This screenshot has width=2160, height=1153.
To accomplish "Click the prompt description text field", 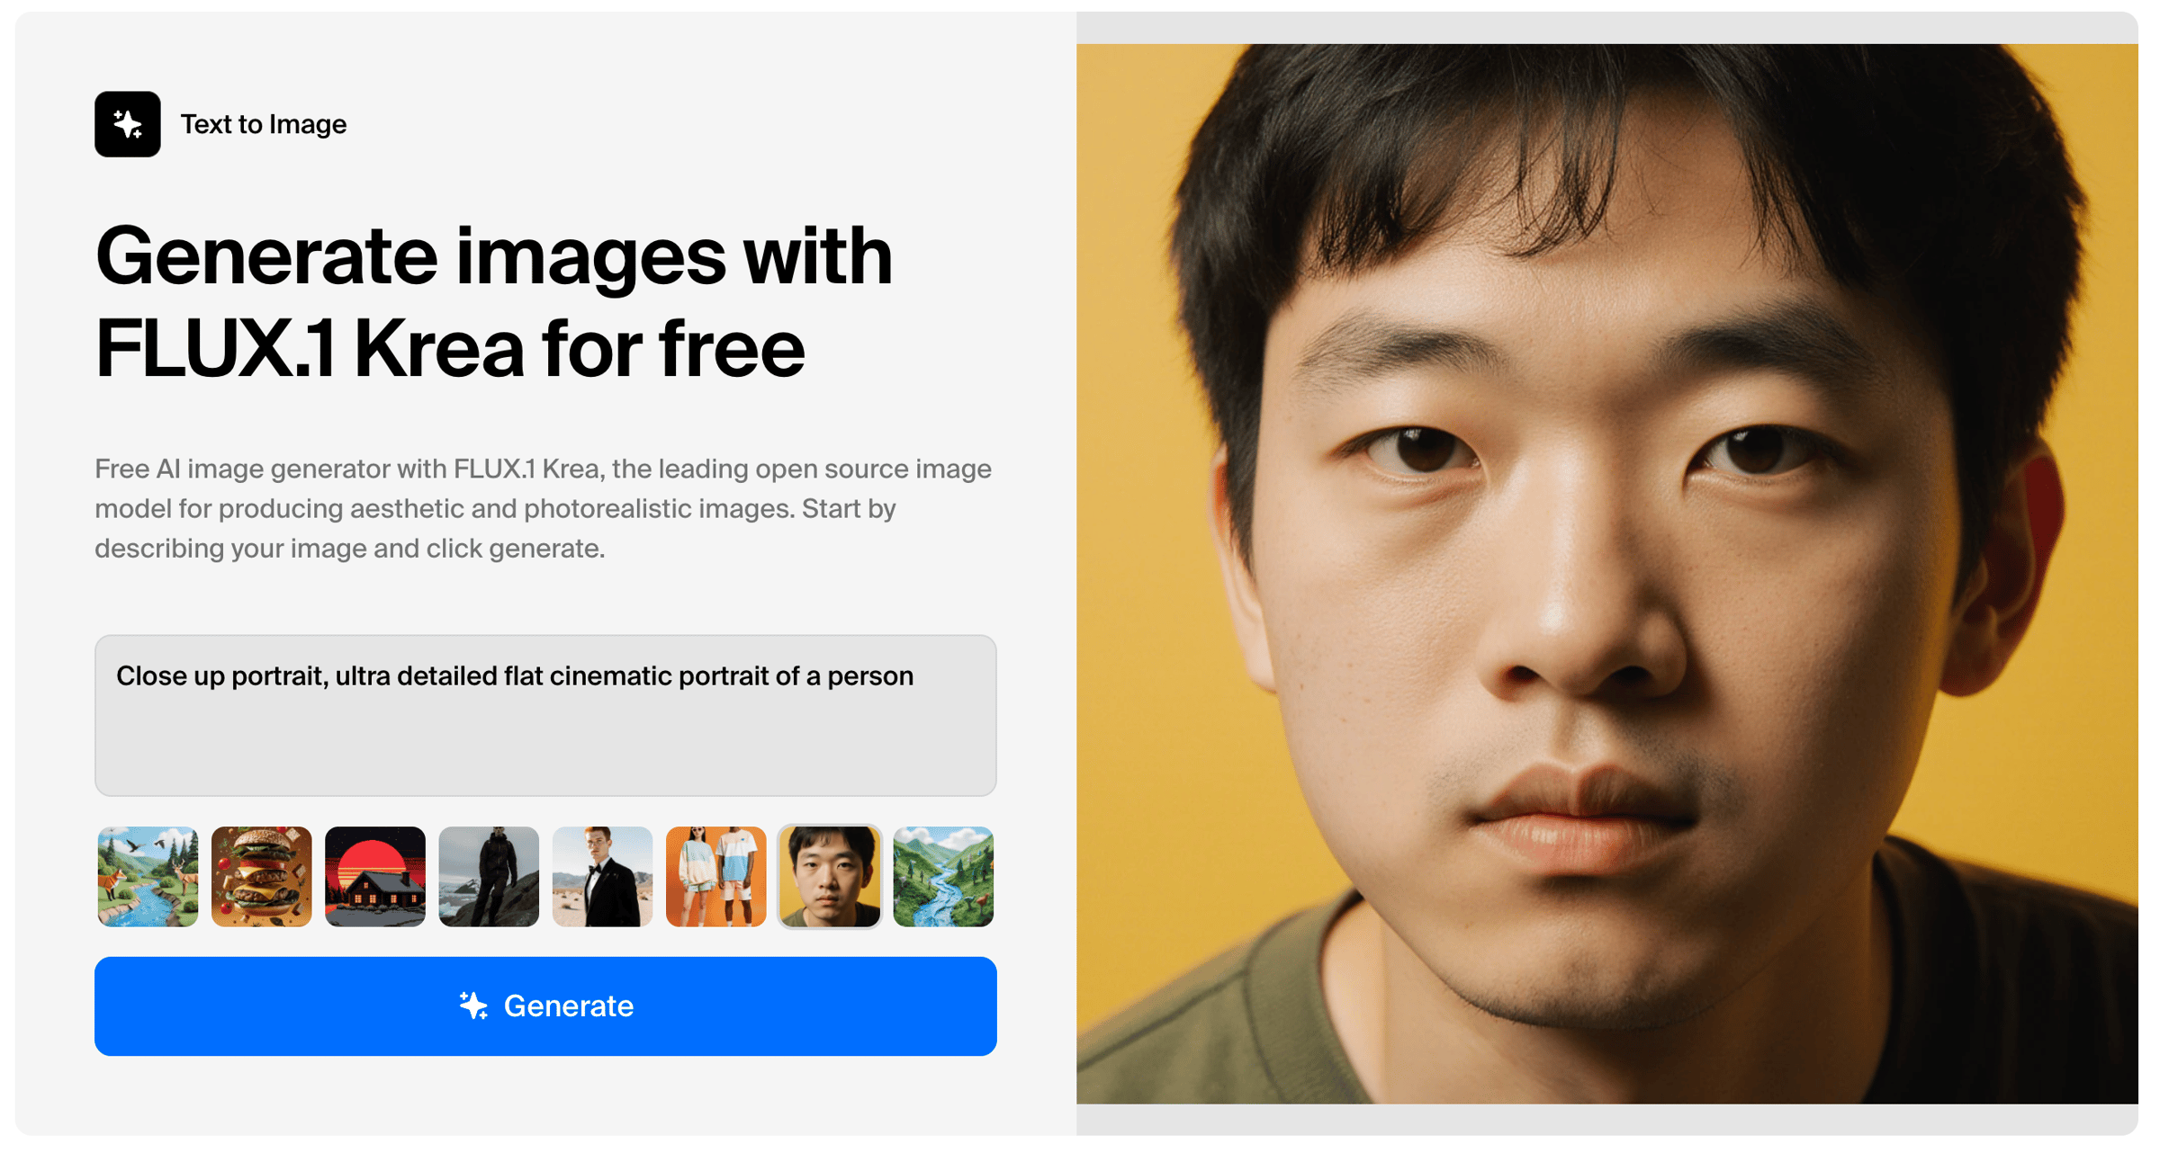I will [x=545, y=716].
